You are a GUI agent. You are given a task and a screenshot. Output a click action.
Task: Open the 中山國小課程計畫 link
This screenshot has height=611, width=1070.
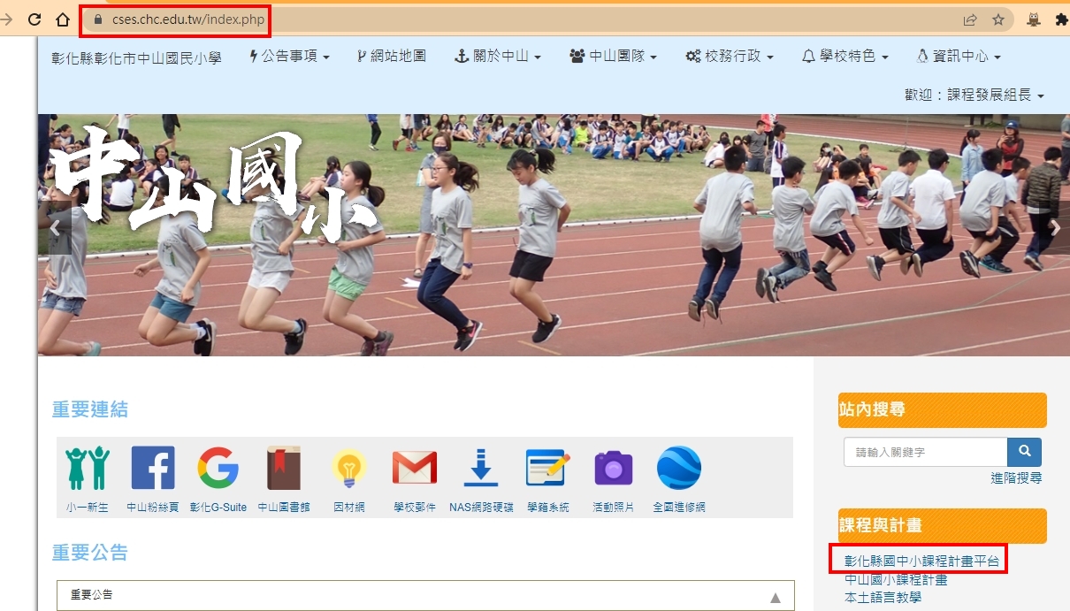[896, 580]
